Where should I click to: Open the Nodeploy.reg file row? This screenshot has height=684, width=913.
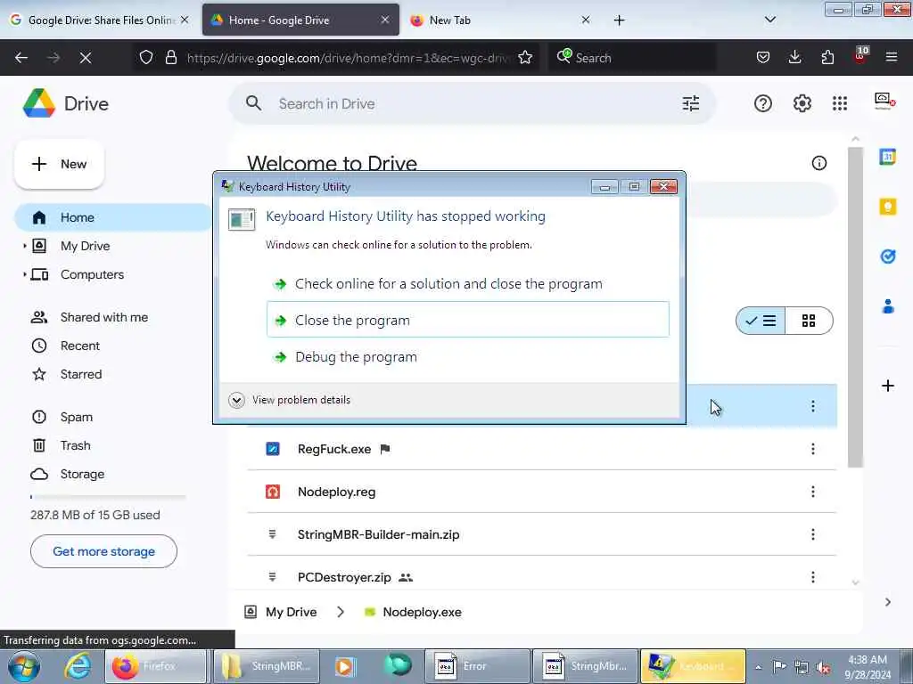(x=541, y=492)
